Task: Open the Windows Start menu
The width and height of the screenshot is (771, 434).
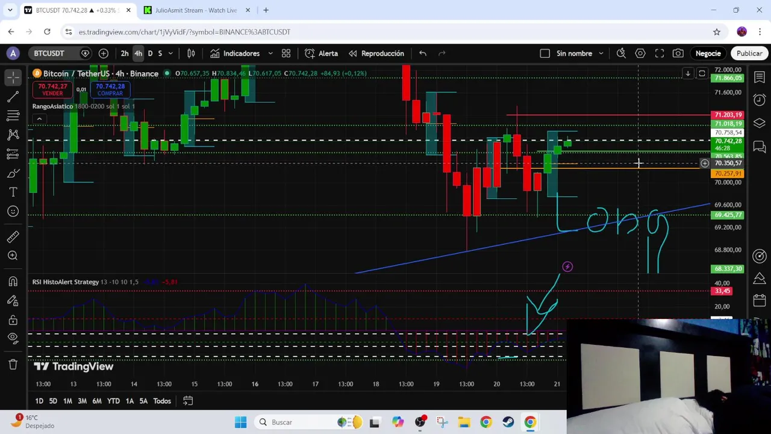Action: (240, 423)
